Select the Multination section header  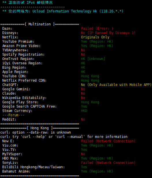[x=40, y=24]
